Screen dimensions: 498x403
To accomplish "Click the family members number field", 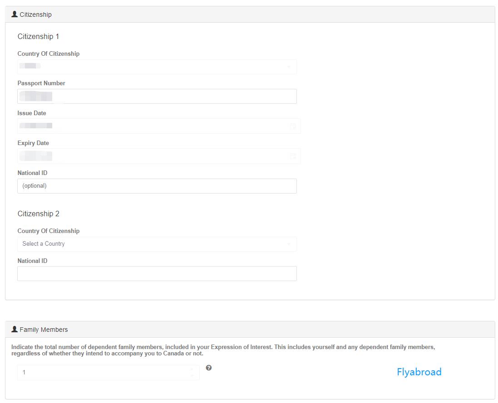I will pos(104,373).
